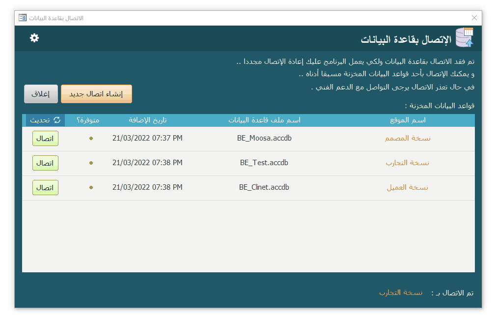Select نسخة التجارب in the table
This screenshot has height=319, width=495.
pos(408,163)
